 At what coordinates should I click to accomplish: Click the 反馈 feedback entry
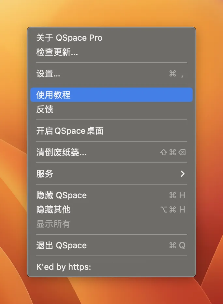(111, 109)
